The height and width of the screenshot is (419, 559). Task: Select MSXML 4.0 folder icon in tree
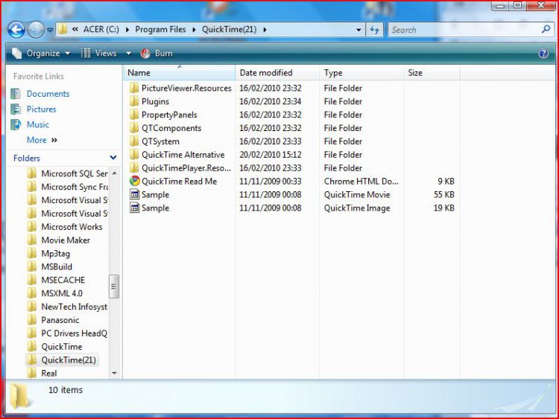pos(32,293)
